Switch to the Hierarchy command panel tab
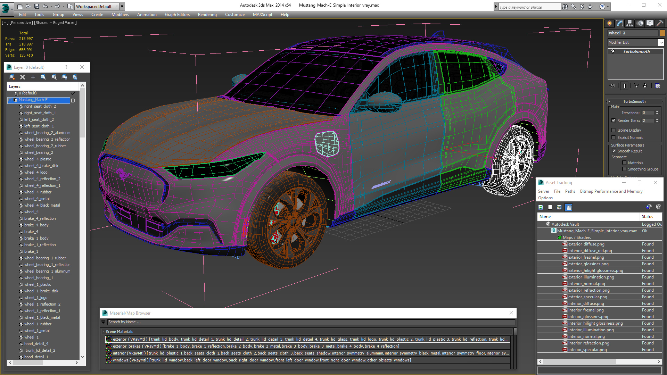The height and width of the screenshot is (375, 667). click(629, 23)
